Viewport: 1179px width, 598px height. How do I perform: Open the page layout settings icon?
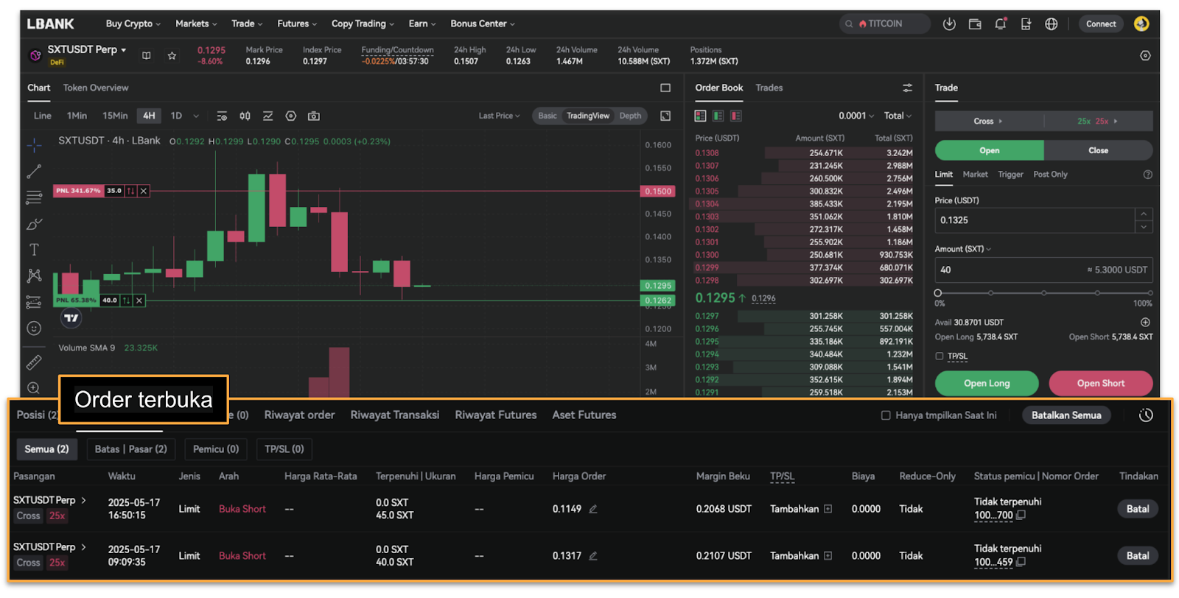(x=1145, y=55)
